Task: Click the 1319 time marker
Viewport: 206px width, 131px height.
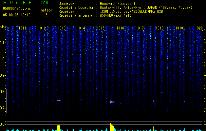Action: pos(179,28)
